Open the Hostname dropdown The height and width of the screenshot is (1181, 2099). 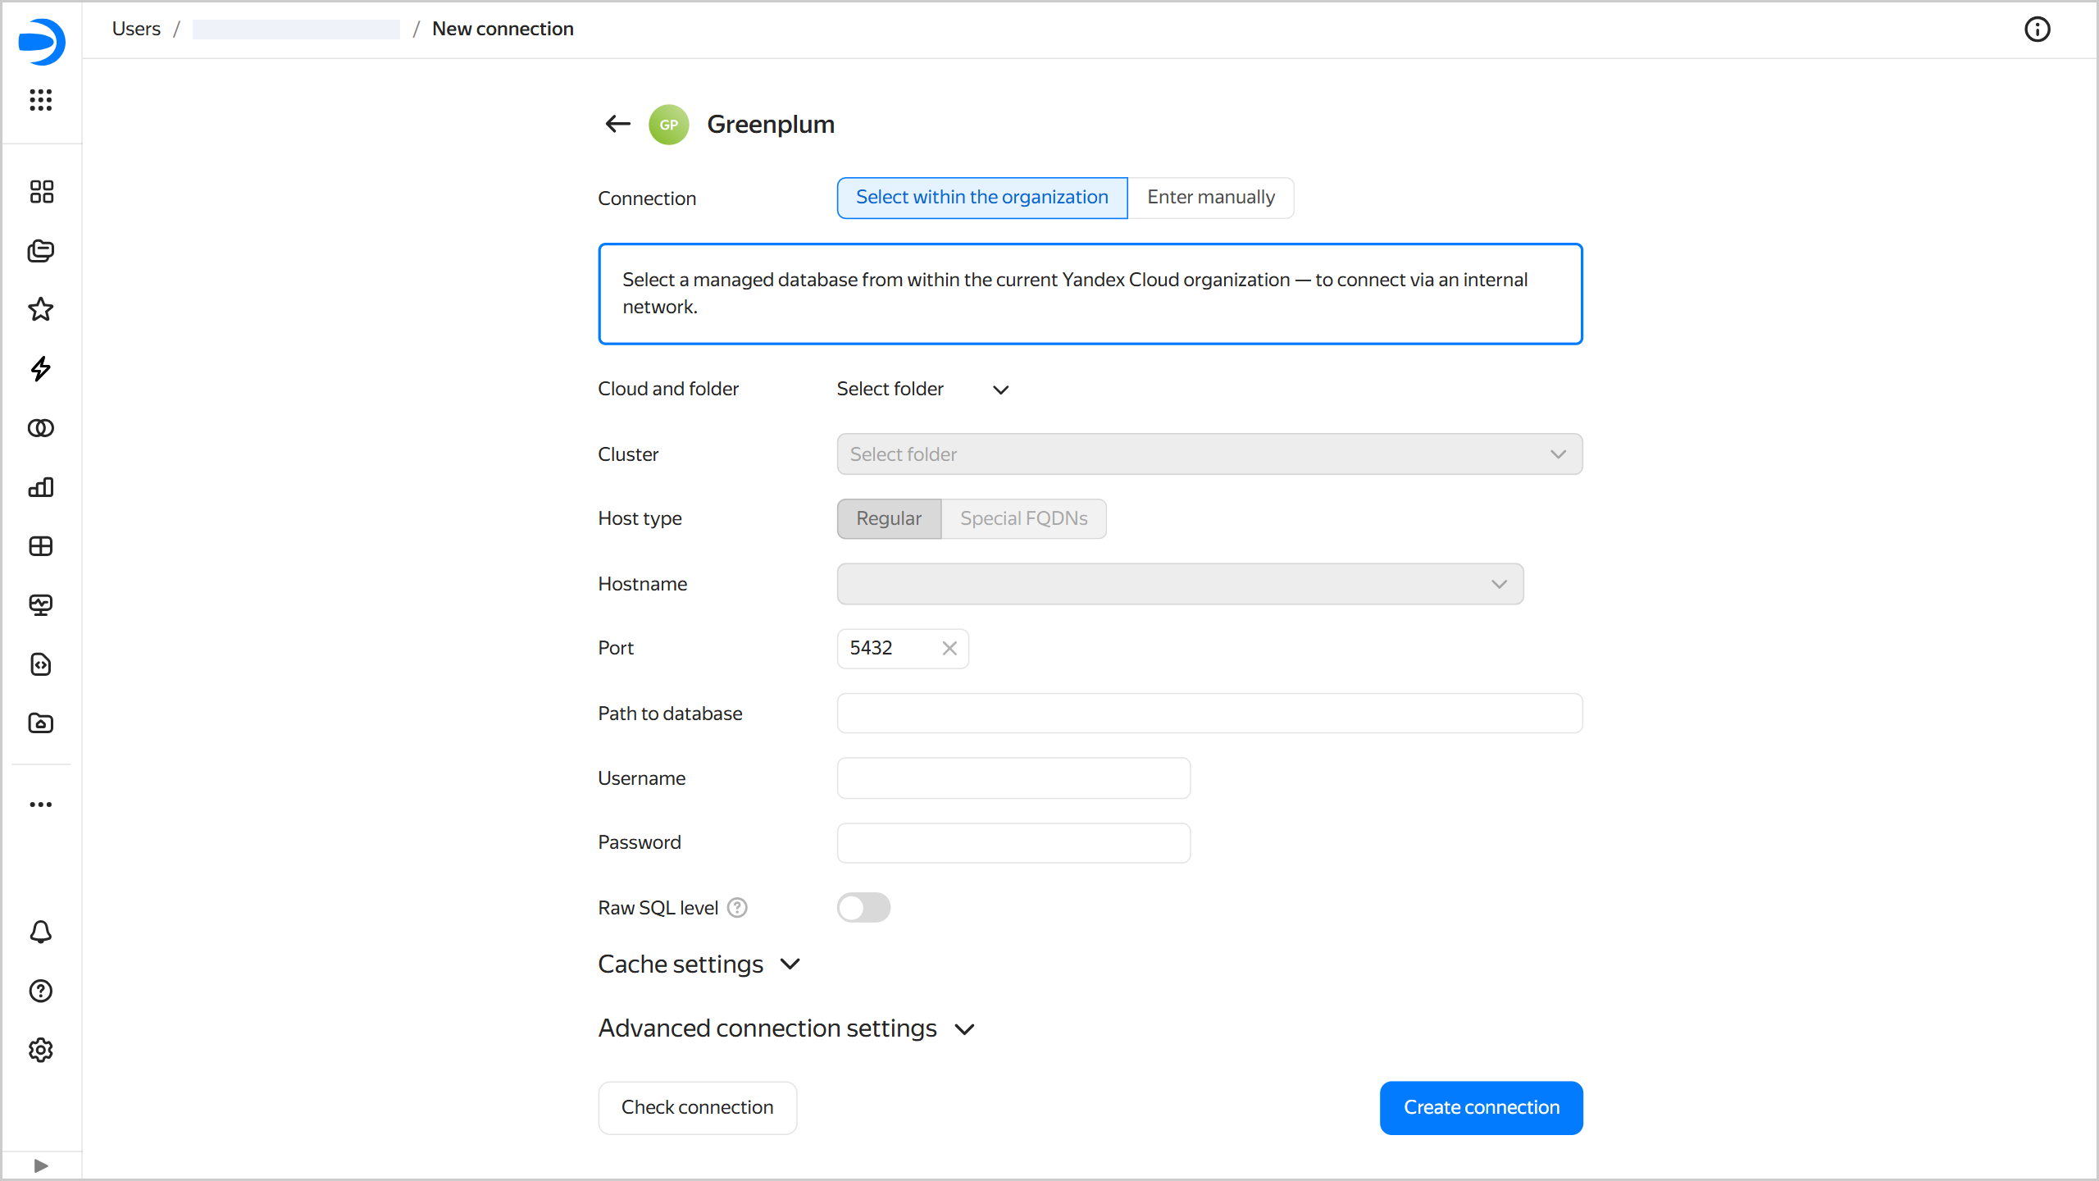(x=1180, y=584)
